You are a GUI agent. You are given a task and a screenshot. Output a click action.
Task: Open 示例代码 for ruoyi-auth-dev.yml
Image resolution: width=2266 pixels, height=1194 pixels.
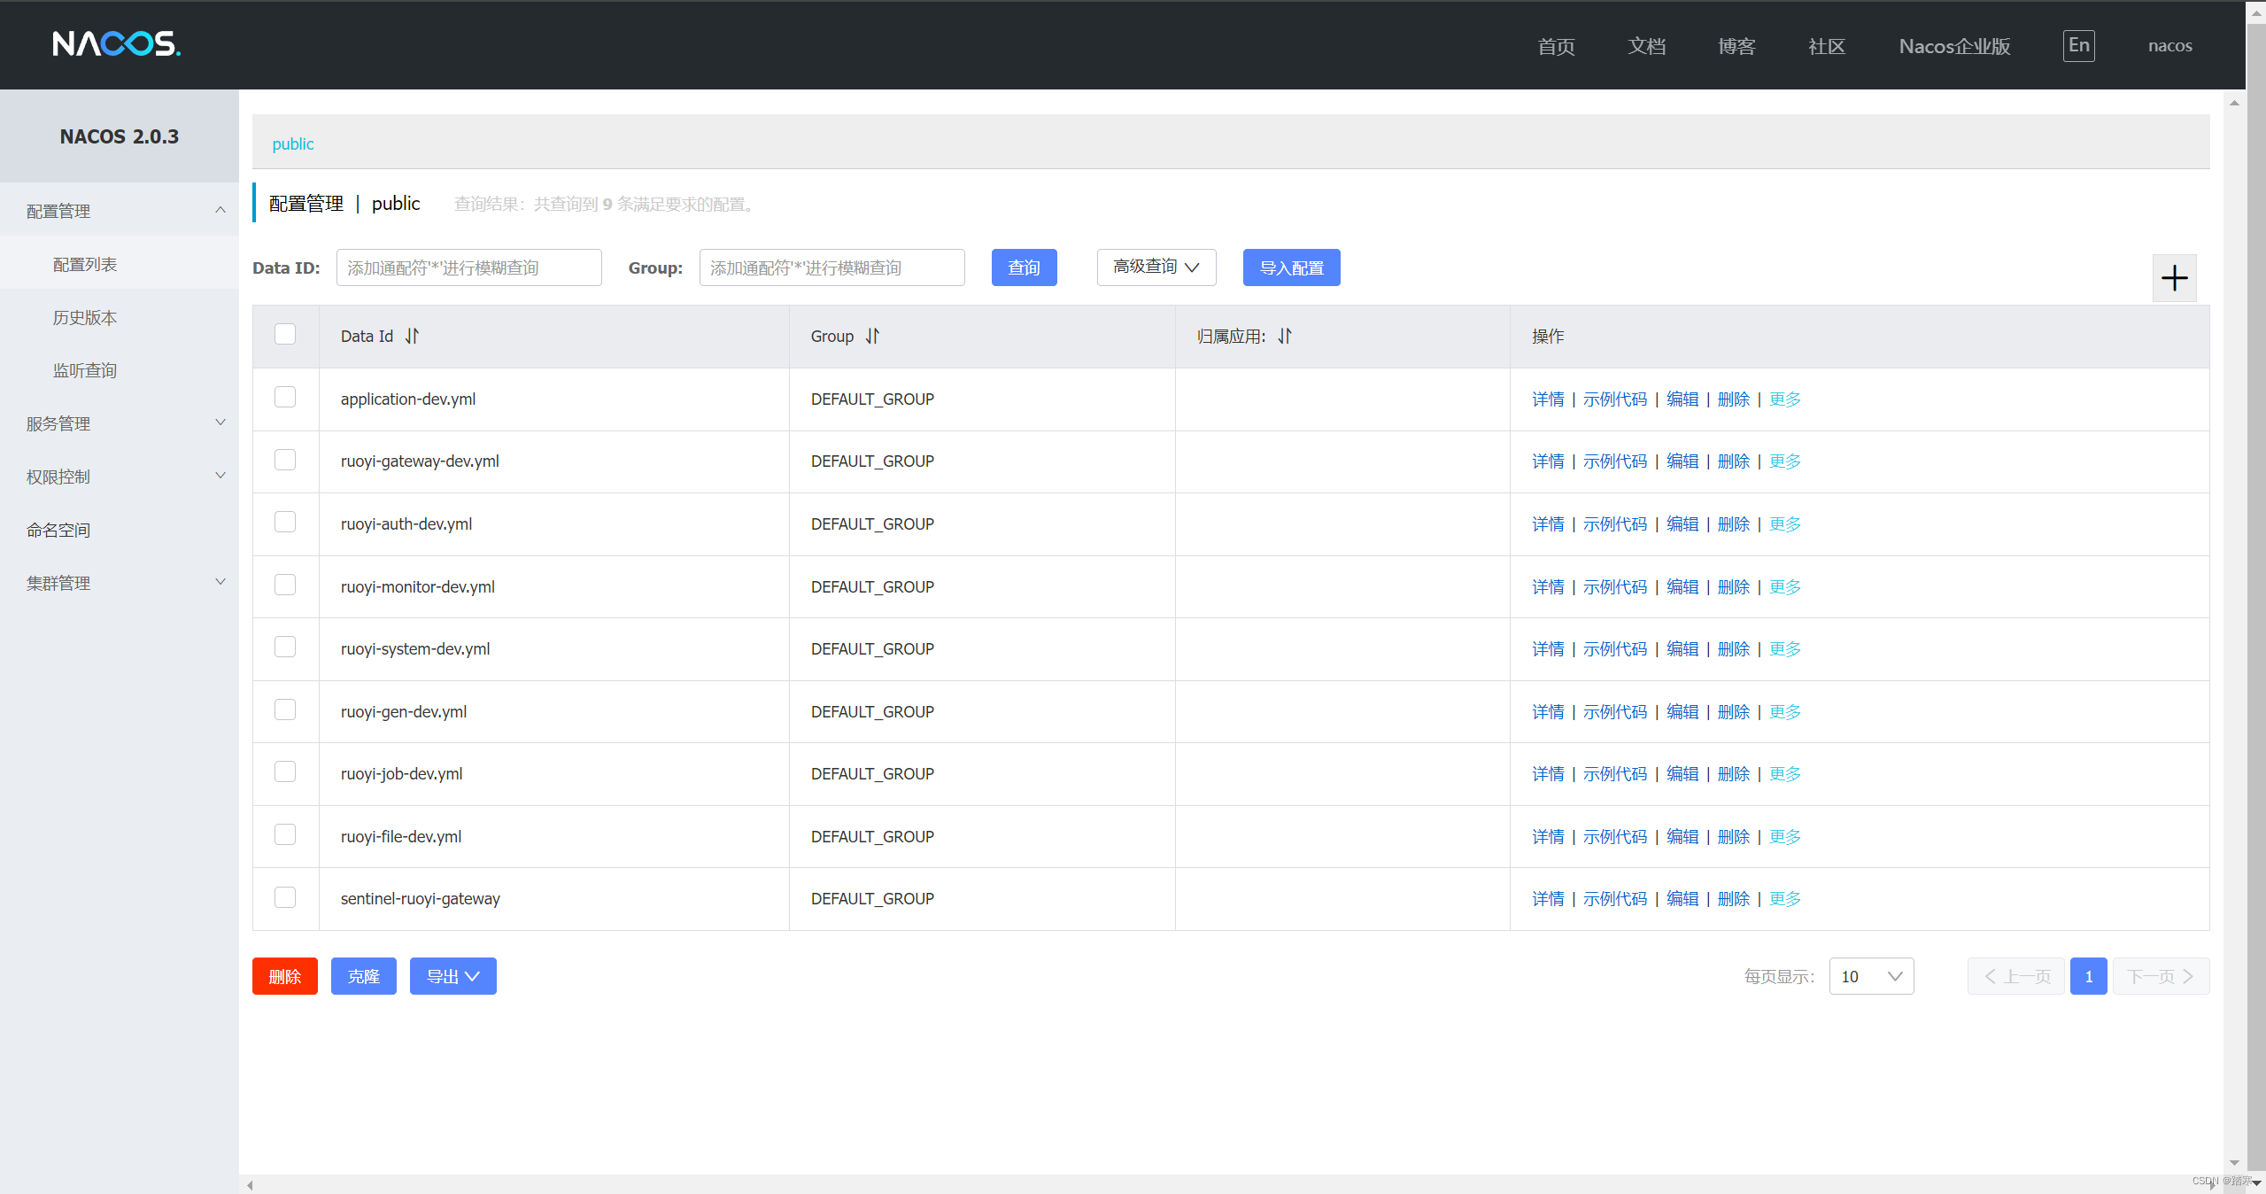(1615, 524)
